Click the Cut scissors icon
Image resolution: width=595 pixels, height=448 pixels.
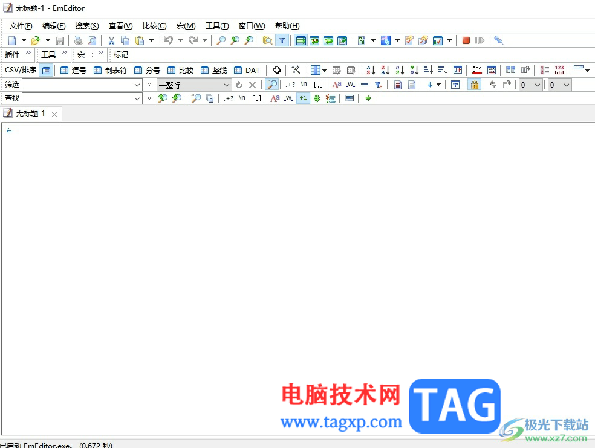tap(111, 40)
